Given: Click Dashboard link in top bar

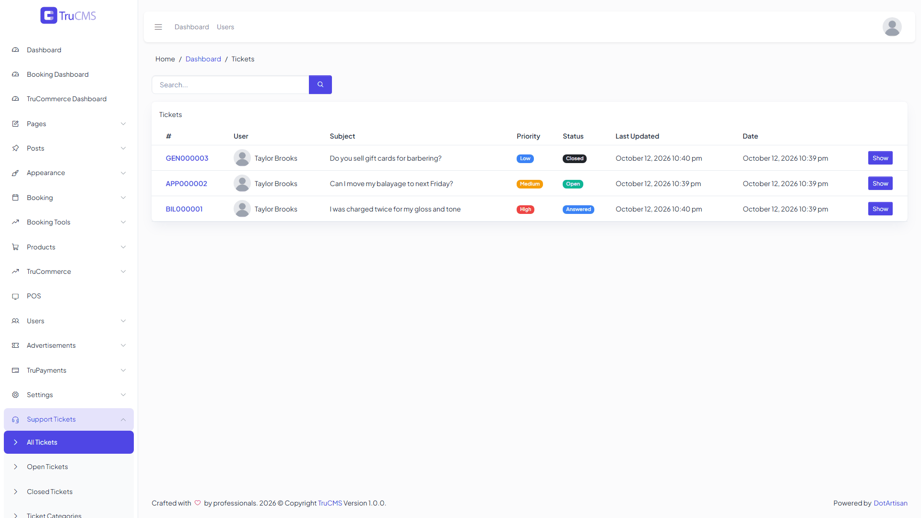Looking at the screenshot, I should click(x=192, y=27).
